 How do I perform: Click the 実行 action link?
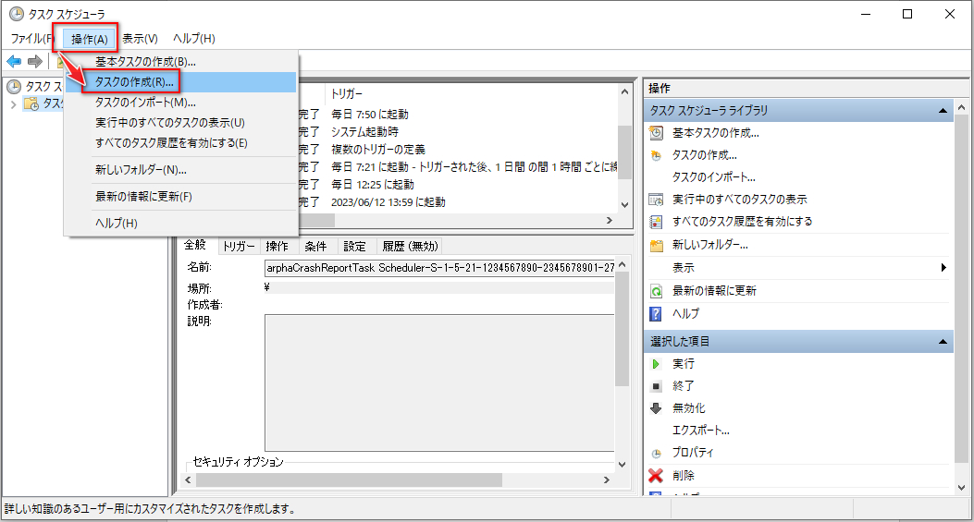[x=684, y=364]
